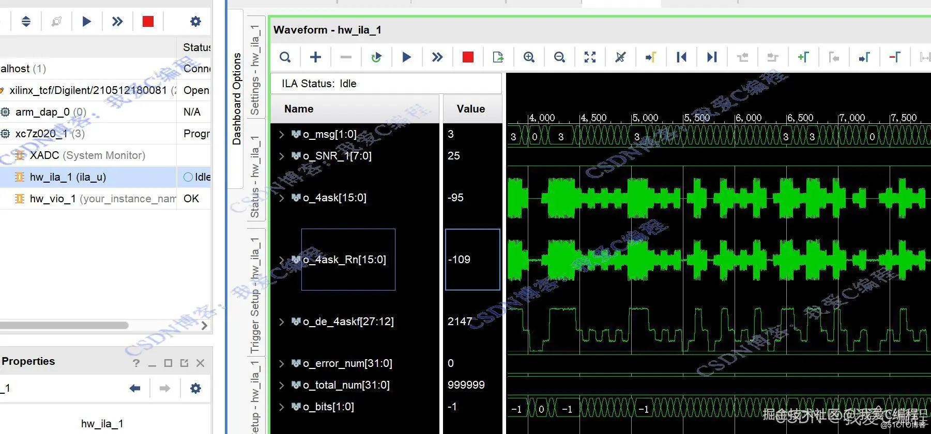The height and width of the screenshot is (434, 931).
Task: Expand the o_de_4askf[27:12] signal
Action: tap(282, 322)
